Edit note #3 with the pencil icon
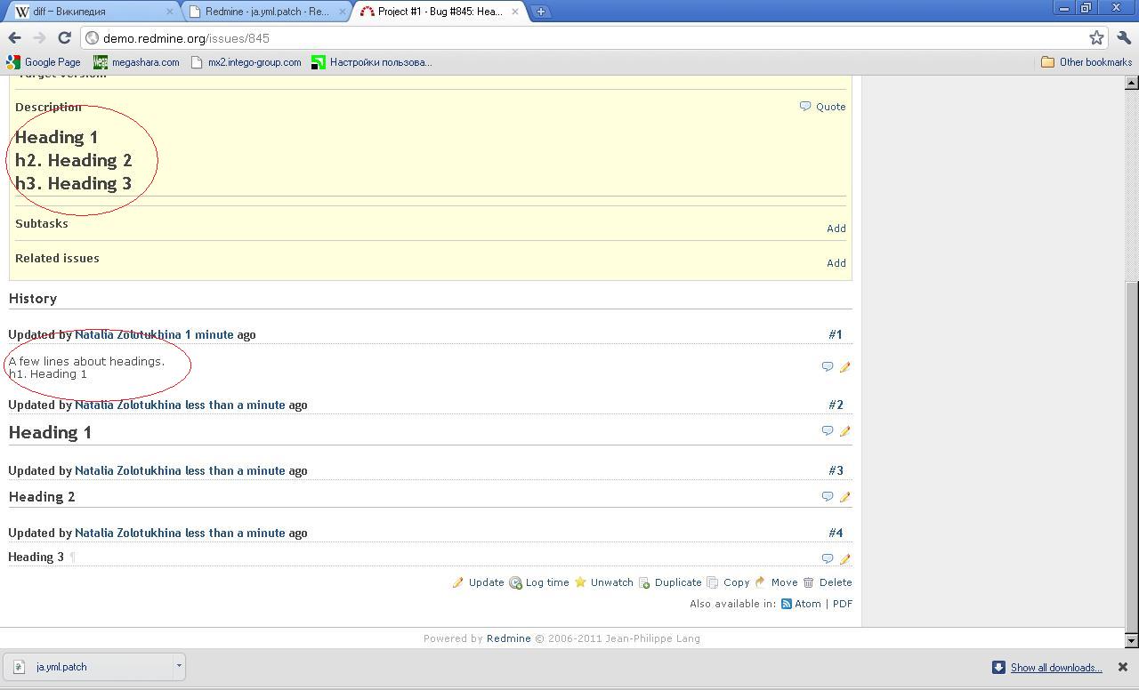This screenshot has width=1139, height=690. (844, 496)
